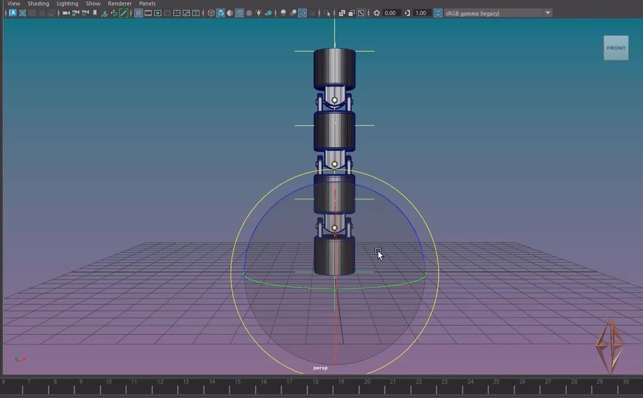Toggle the Resolution Gate icon
This screenshot has height=398, width=643.
(x=157, y=13)
